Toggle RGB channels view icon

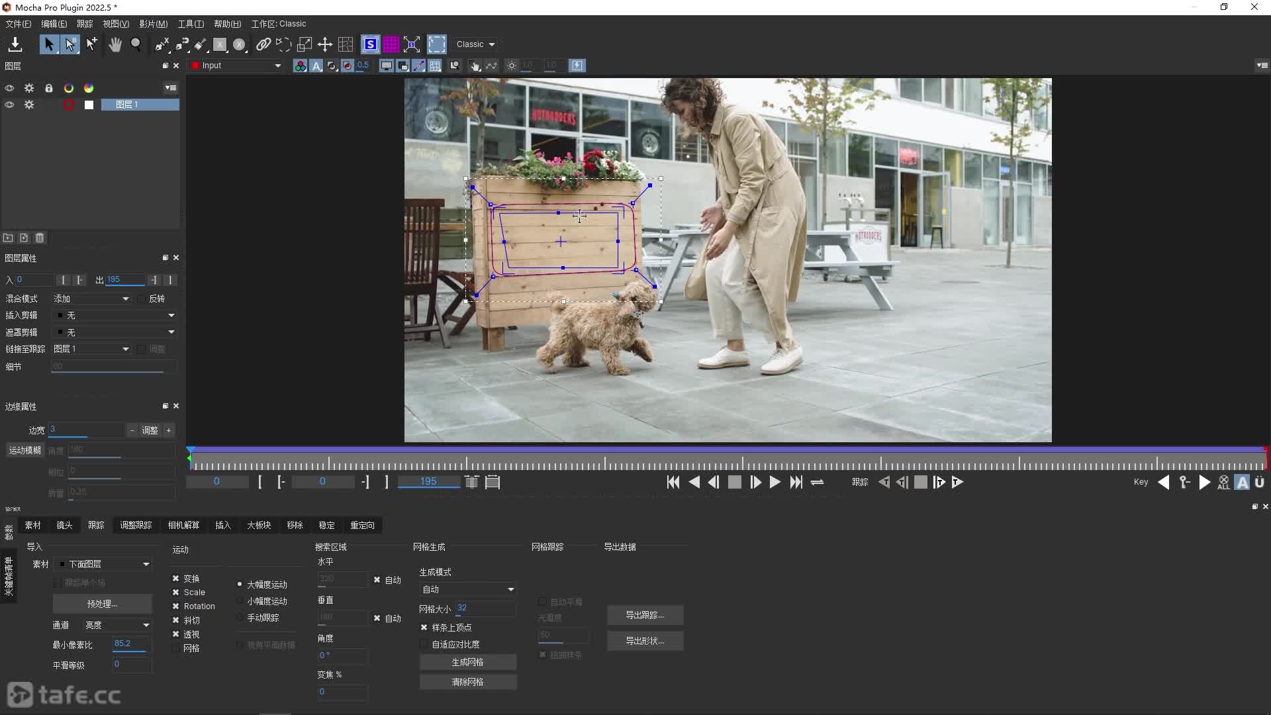click(x=300, y=66)
